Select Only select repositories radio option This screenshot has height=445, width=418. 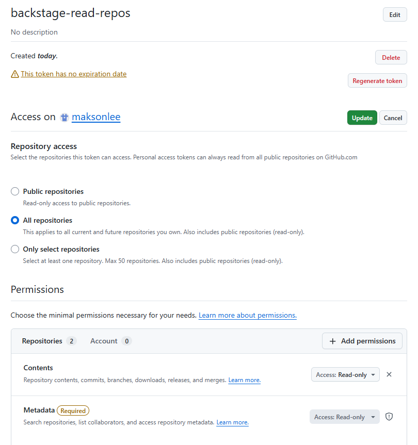point(15,249)
